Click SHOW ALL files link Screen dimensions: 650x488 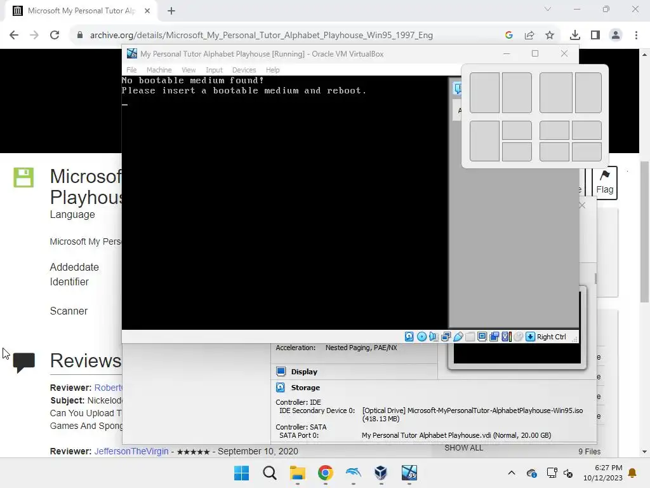tap(463, 448)
